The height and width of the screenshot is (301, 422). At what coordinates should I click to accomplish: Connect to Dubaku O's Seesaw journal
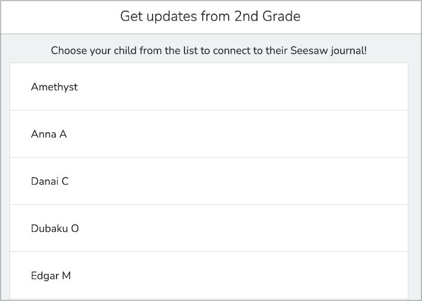(x=209, y=228)
